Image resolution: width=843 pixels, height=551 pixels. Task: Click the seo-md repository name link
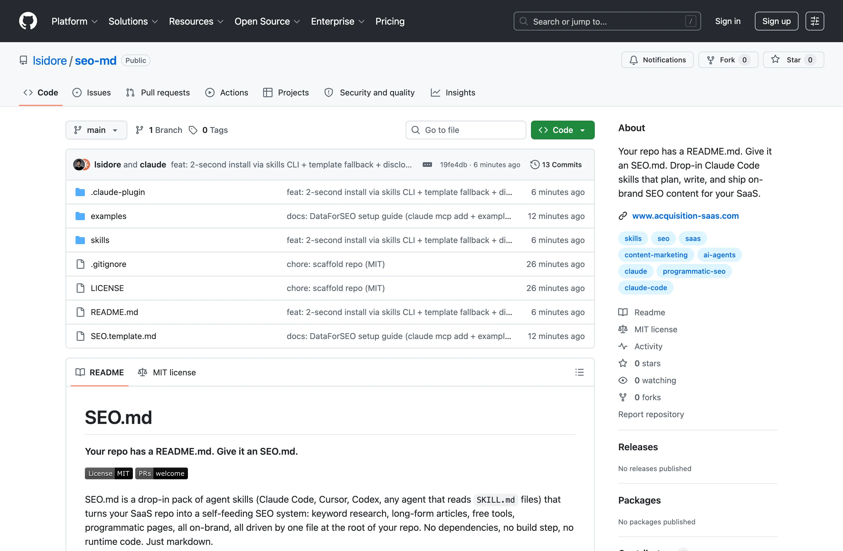click(96, 61)
